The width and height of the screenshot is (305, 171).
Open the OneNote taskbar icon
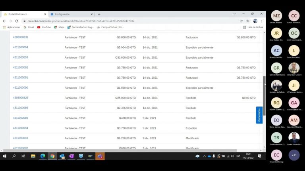[71, 156]
